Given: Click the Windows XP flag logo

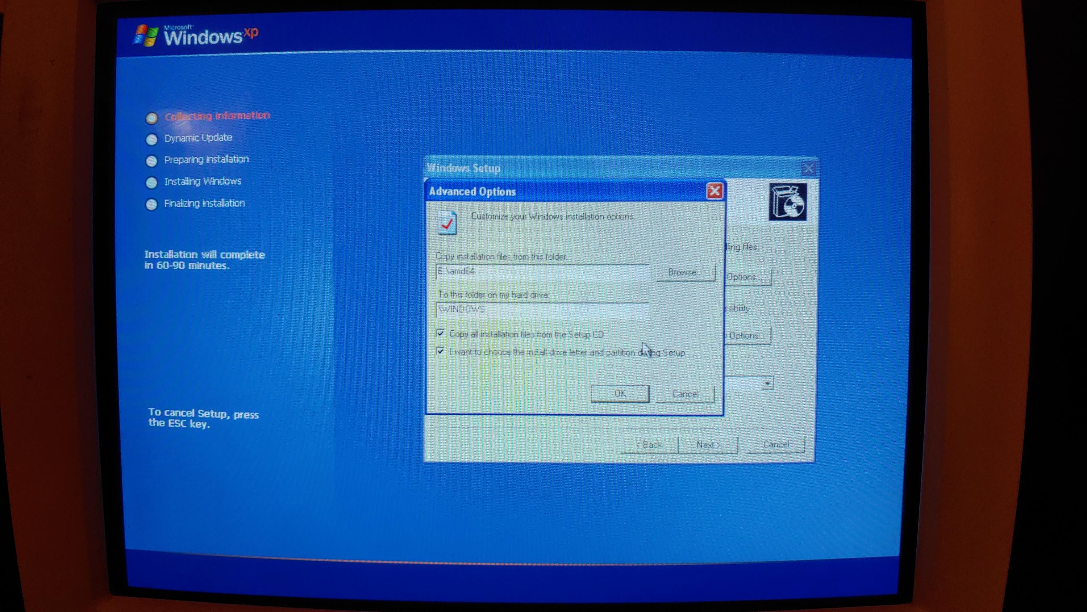Looking at the screenshot, I should pos(145,35).
